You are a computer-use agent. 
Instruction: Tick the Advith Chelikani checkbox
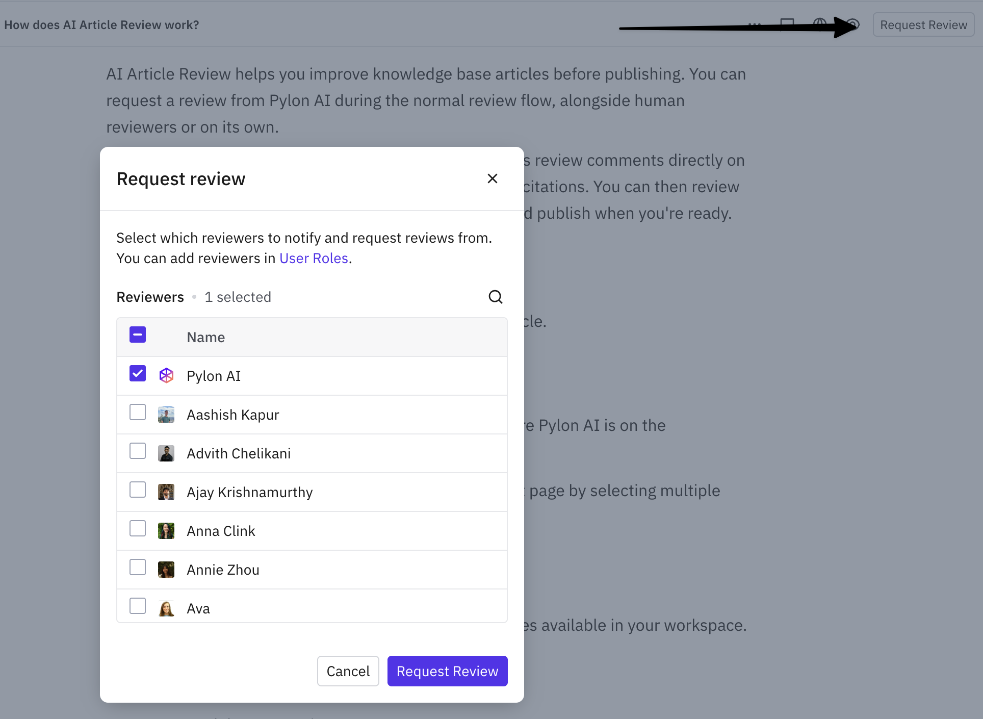tap(138, 451)
